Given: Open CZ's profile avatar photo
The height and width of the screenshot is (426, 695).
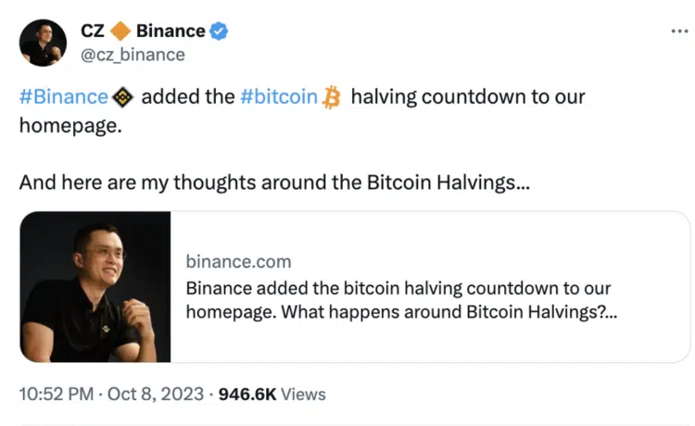Looking at the screenshot, I should pyautogui.click(x=43, y=43).
